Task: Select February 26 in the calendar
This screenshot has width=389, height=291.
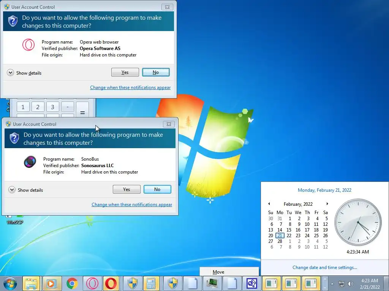Action: (326, 236)
